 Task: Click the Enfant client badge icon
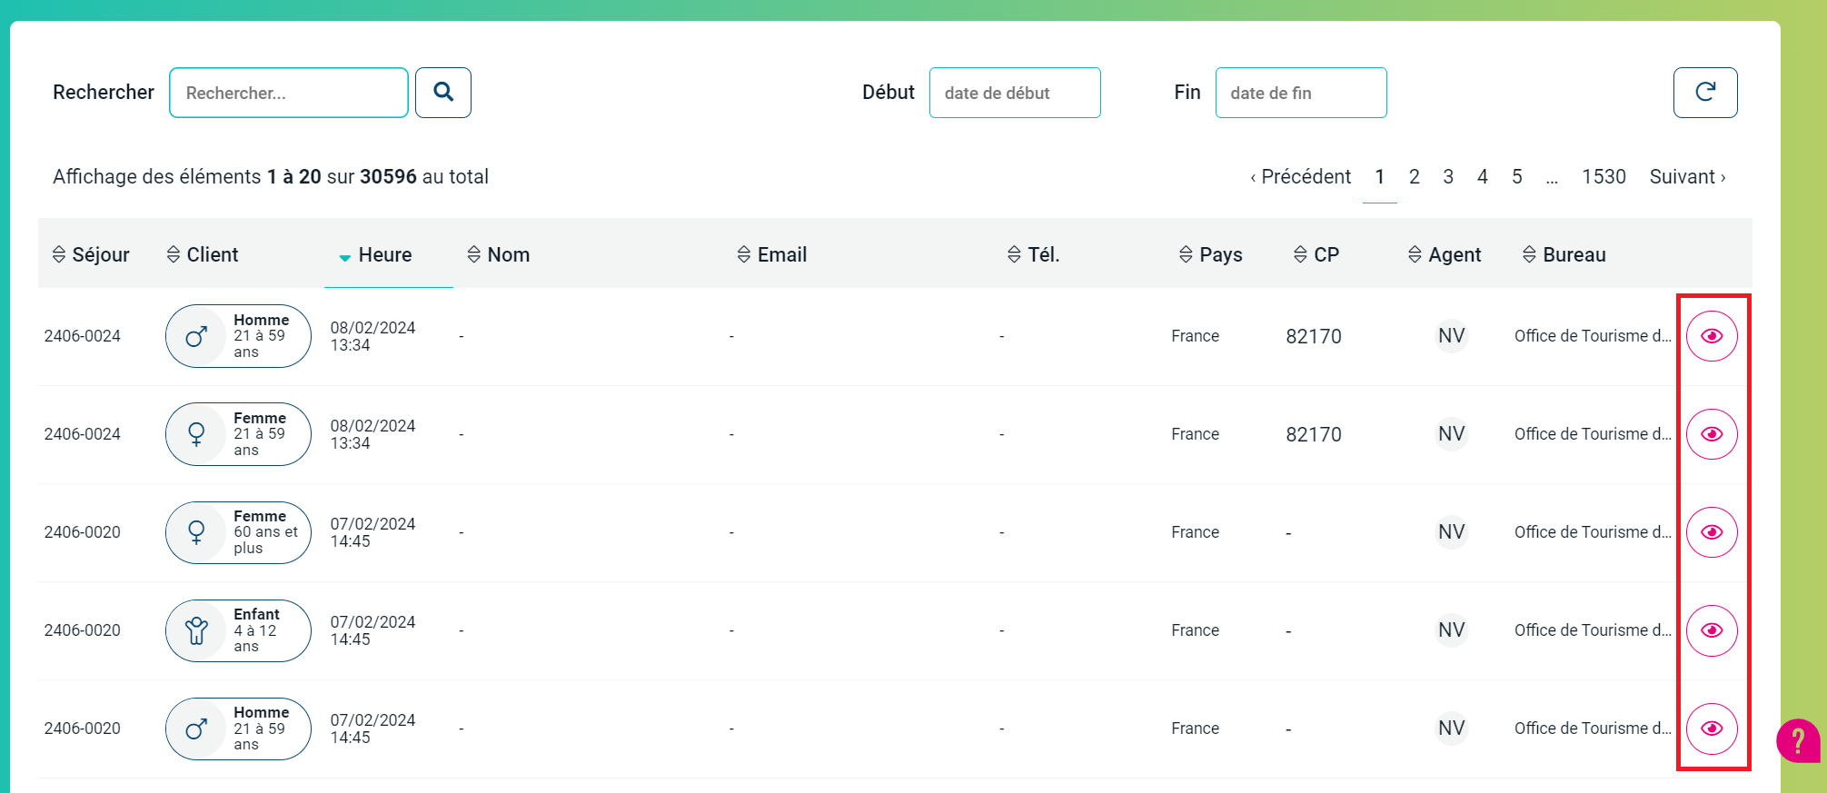pyautogui.click(x=197, y=630)
